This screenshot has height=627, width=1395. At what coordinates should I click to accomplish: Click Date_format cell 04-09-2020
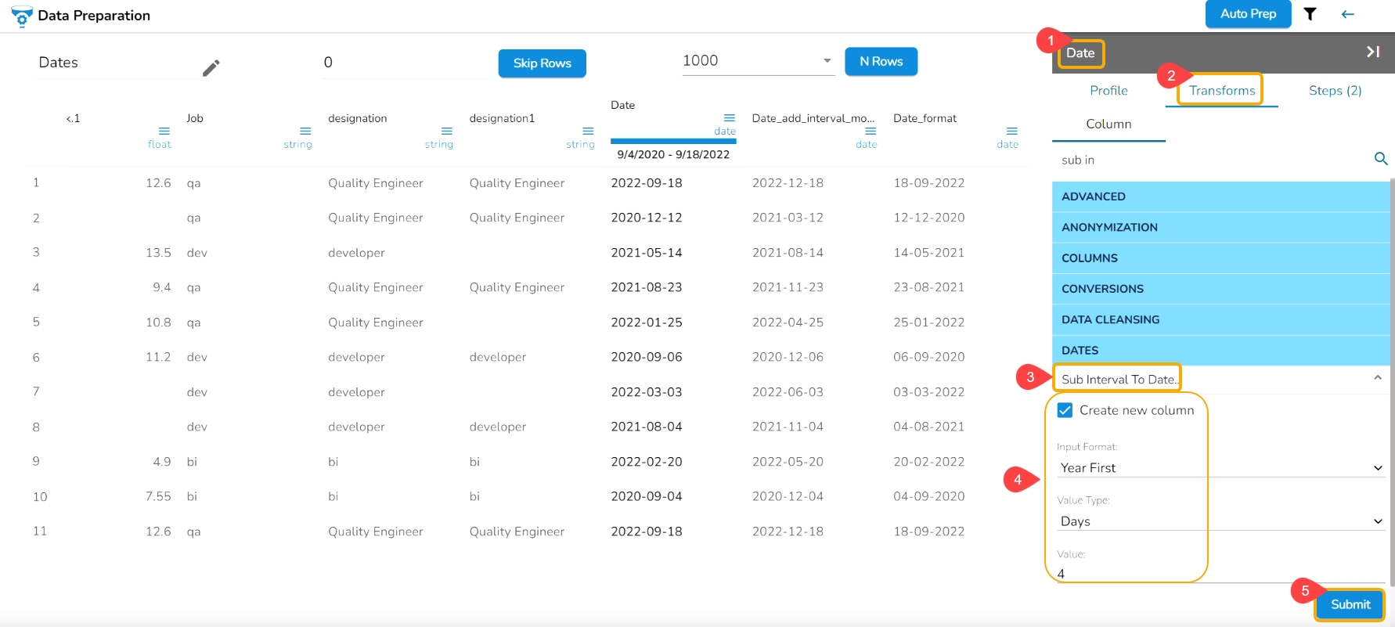[x=929, y=496]
